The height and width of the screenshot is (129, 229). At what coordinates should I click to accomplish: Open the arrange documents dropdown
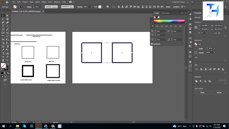click(x=72, y=2)
